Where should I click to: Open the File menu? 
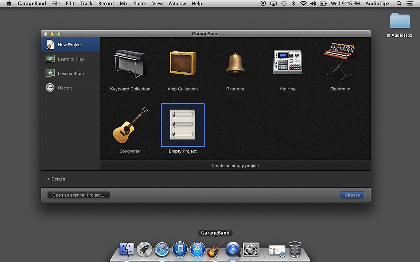[56, 4]
